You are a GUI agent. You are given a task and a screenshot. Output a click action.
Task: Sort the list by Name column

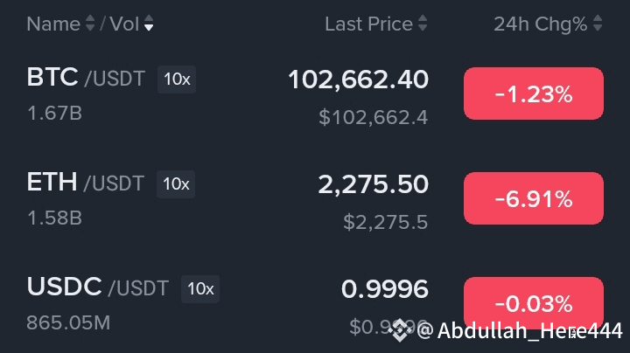tap(52, 24)
